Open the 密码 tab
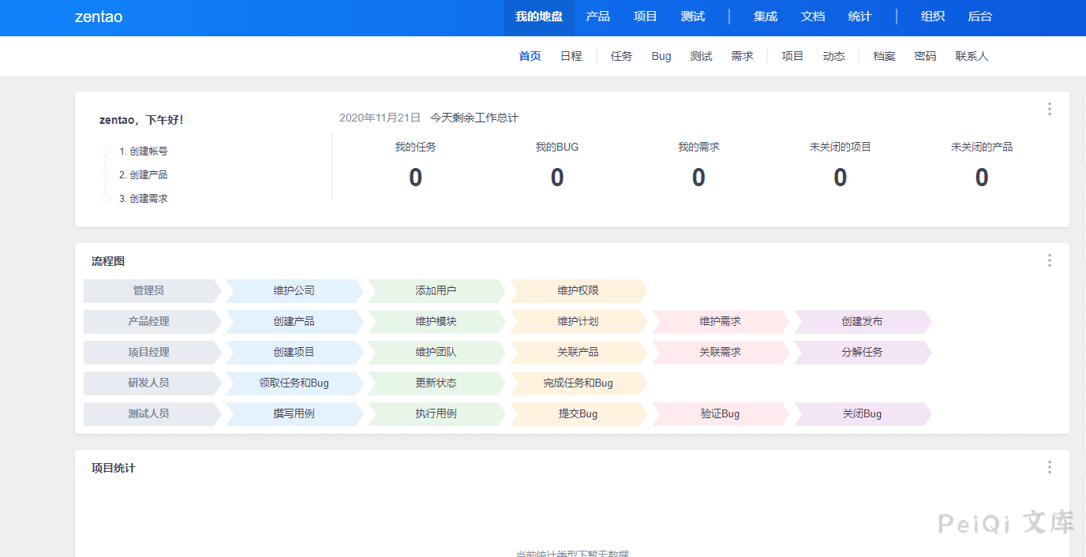 pyautogui.click(x=925, y=56)
